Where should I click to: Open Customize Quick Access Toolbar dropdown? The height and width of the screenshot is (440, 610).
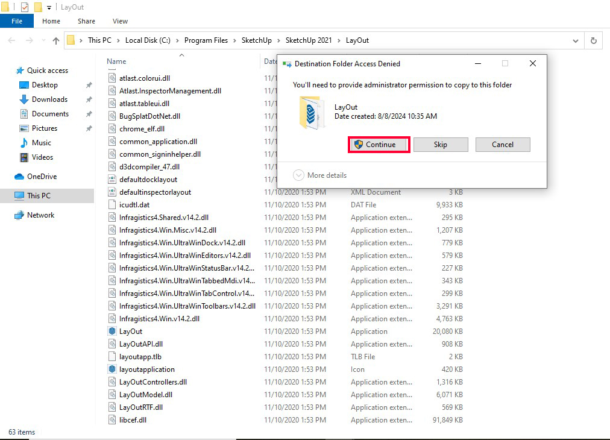(49, 8)
